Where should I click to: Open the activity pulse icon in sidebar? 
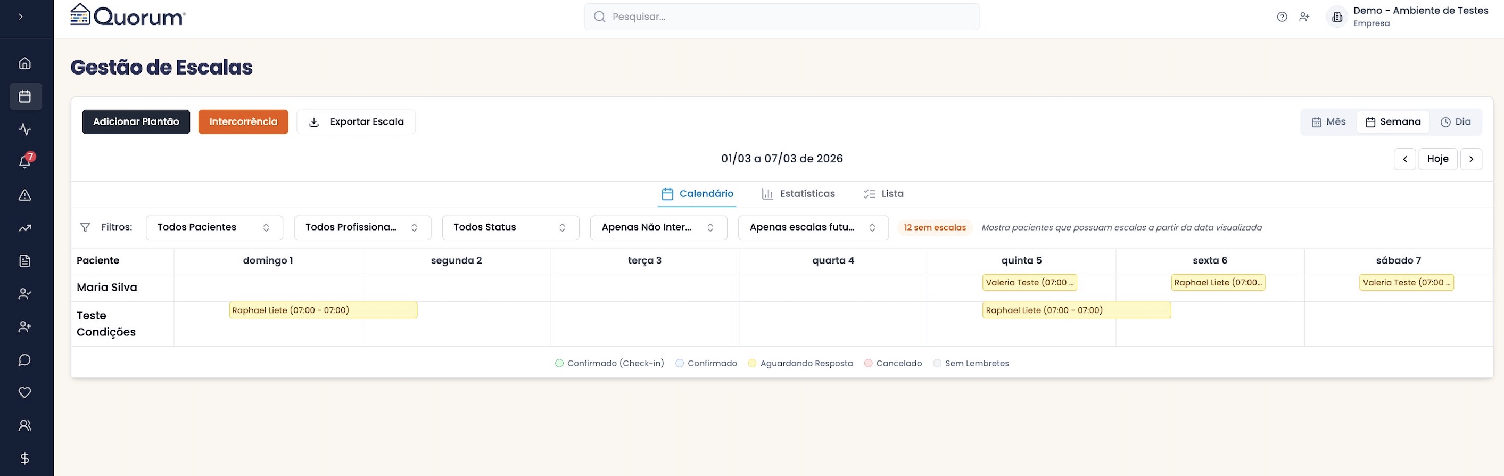point(24,129)
